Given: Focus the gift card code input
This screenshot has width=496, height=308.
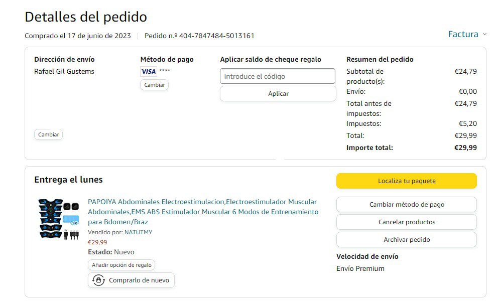Looking at the screenshot, I should click(277, 76).
